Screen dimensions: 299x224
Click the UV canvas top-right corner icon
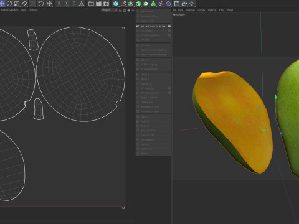123,28
